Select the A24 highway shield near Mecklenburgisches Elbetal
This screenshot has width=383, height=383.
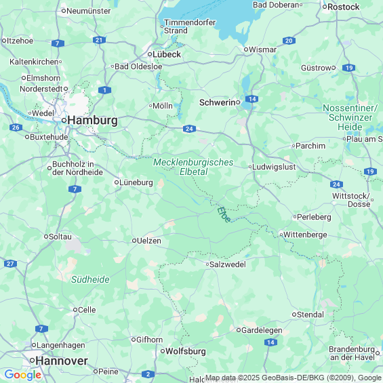[189, 129]
